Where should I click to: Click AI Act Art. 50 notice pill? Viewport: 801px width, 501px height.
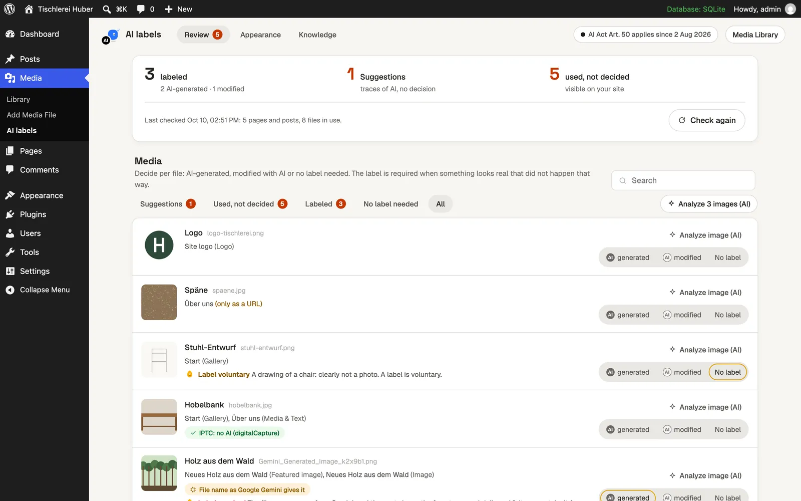pos(646,35)
